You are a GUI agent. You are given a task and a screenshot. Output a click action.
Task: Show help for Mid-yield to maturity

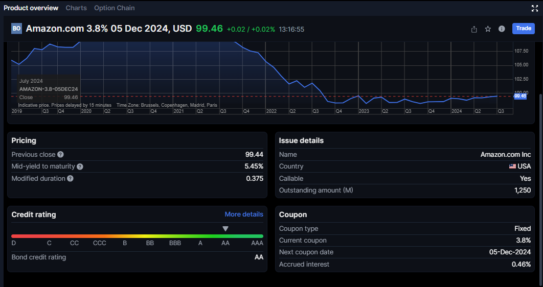pos(80,166)
